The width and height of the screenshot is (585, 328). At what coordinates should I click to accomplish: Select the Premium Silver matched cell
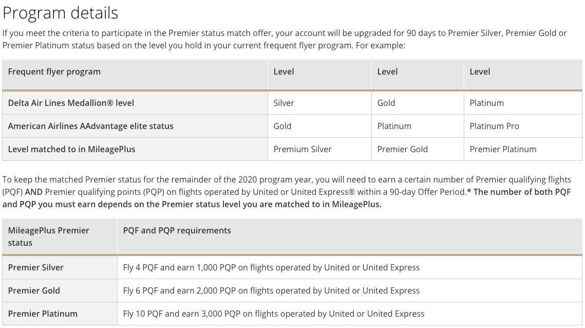click(x=320, y=150)
